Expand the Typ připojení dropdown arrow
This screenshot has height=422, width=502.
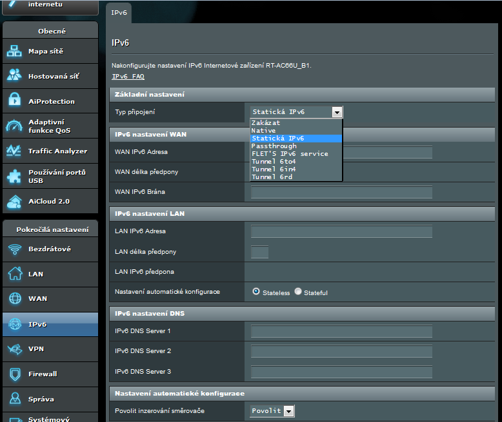tap(337, 112)
